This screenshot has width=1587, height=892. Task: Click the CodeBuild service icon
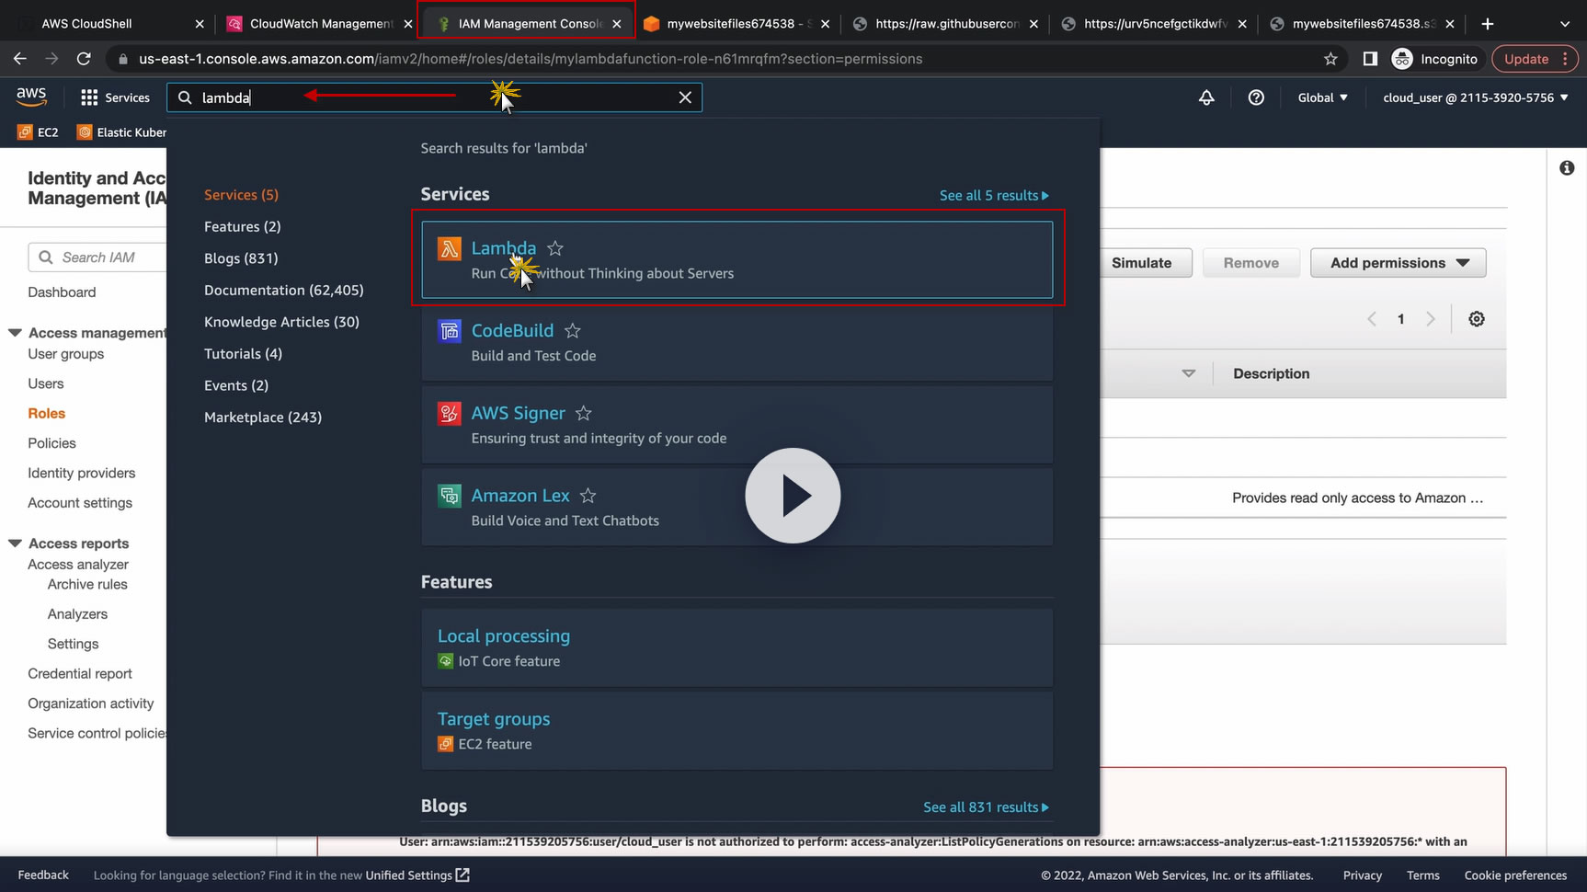pyautogui.click(x=450, y=331)
